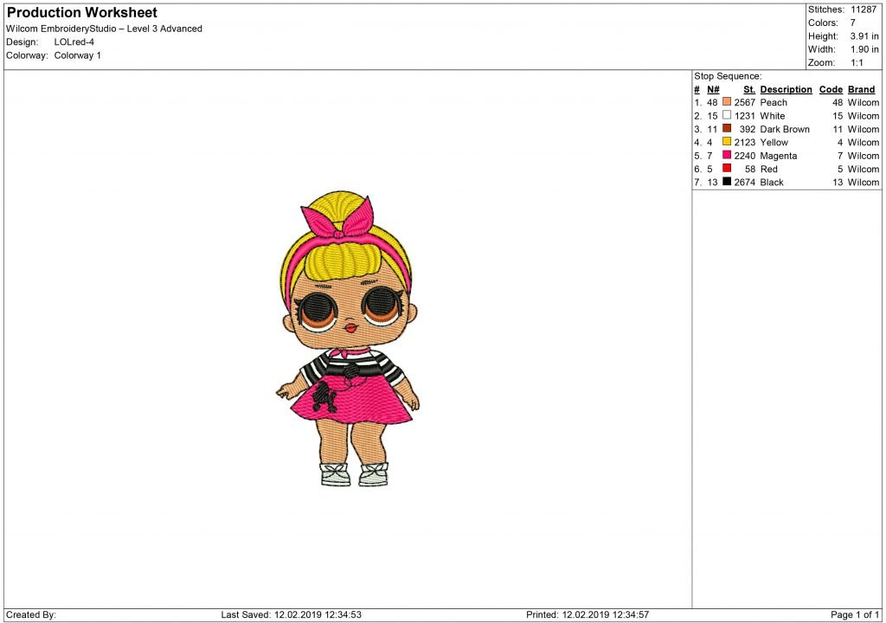Viewport: 886px width, 623px height.
Task: Select the Colorway 1 label
Action: (x=78, y=55)
